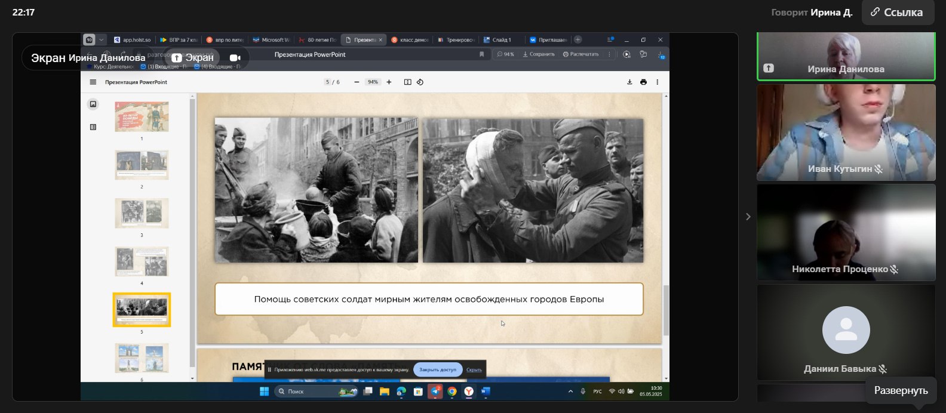This screenshot has width=946, height=413.
Task: Open Microsoft Store from taskbar
Action: click(418, 392)
